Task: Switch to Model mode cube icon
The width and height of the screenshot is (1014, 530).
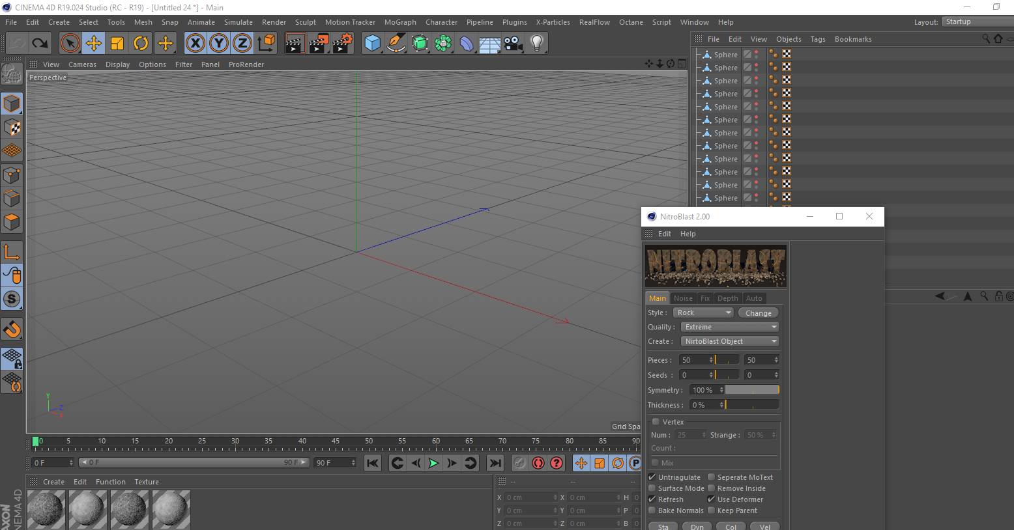Action: click(x=12, y=104)
